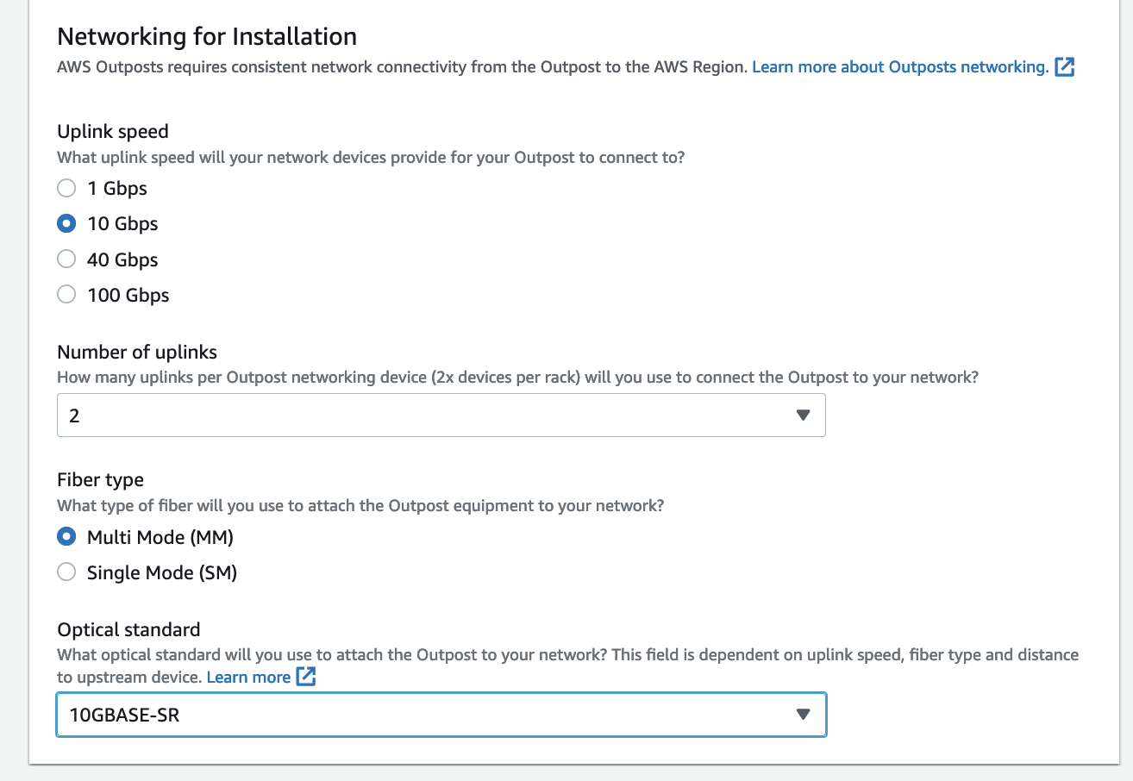Click the arrow on 10GBASE-SR selector

point(803,715)
